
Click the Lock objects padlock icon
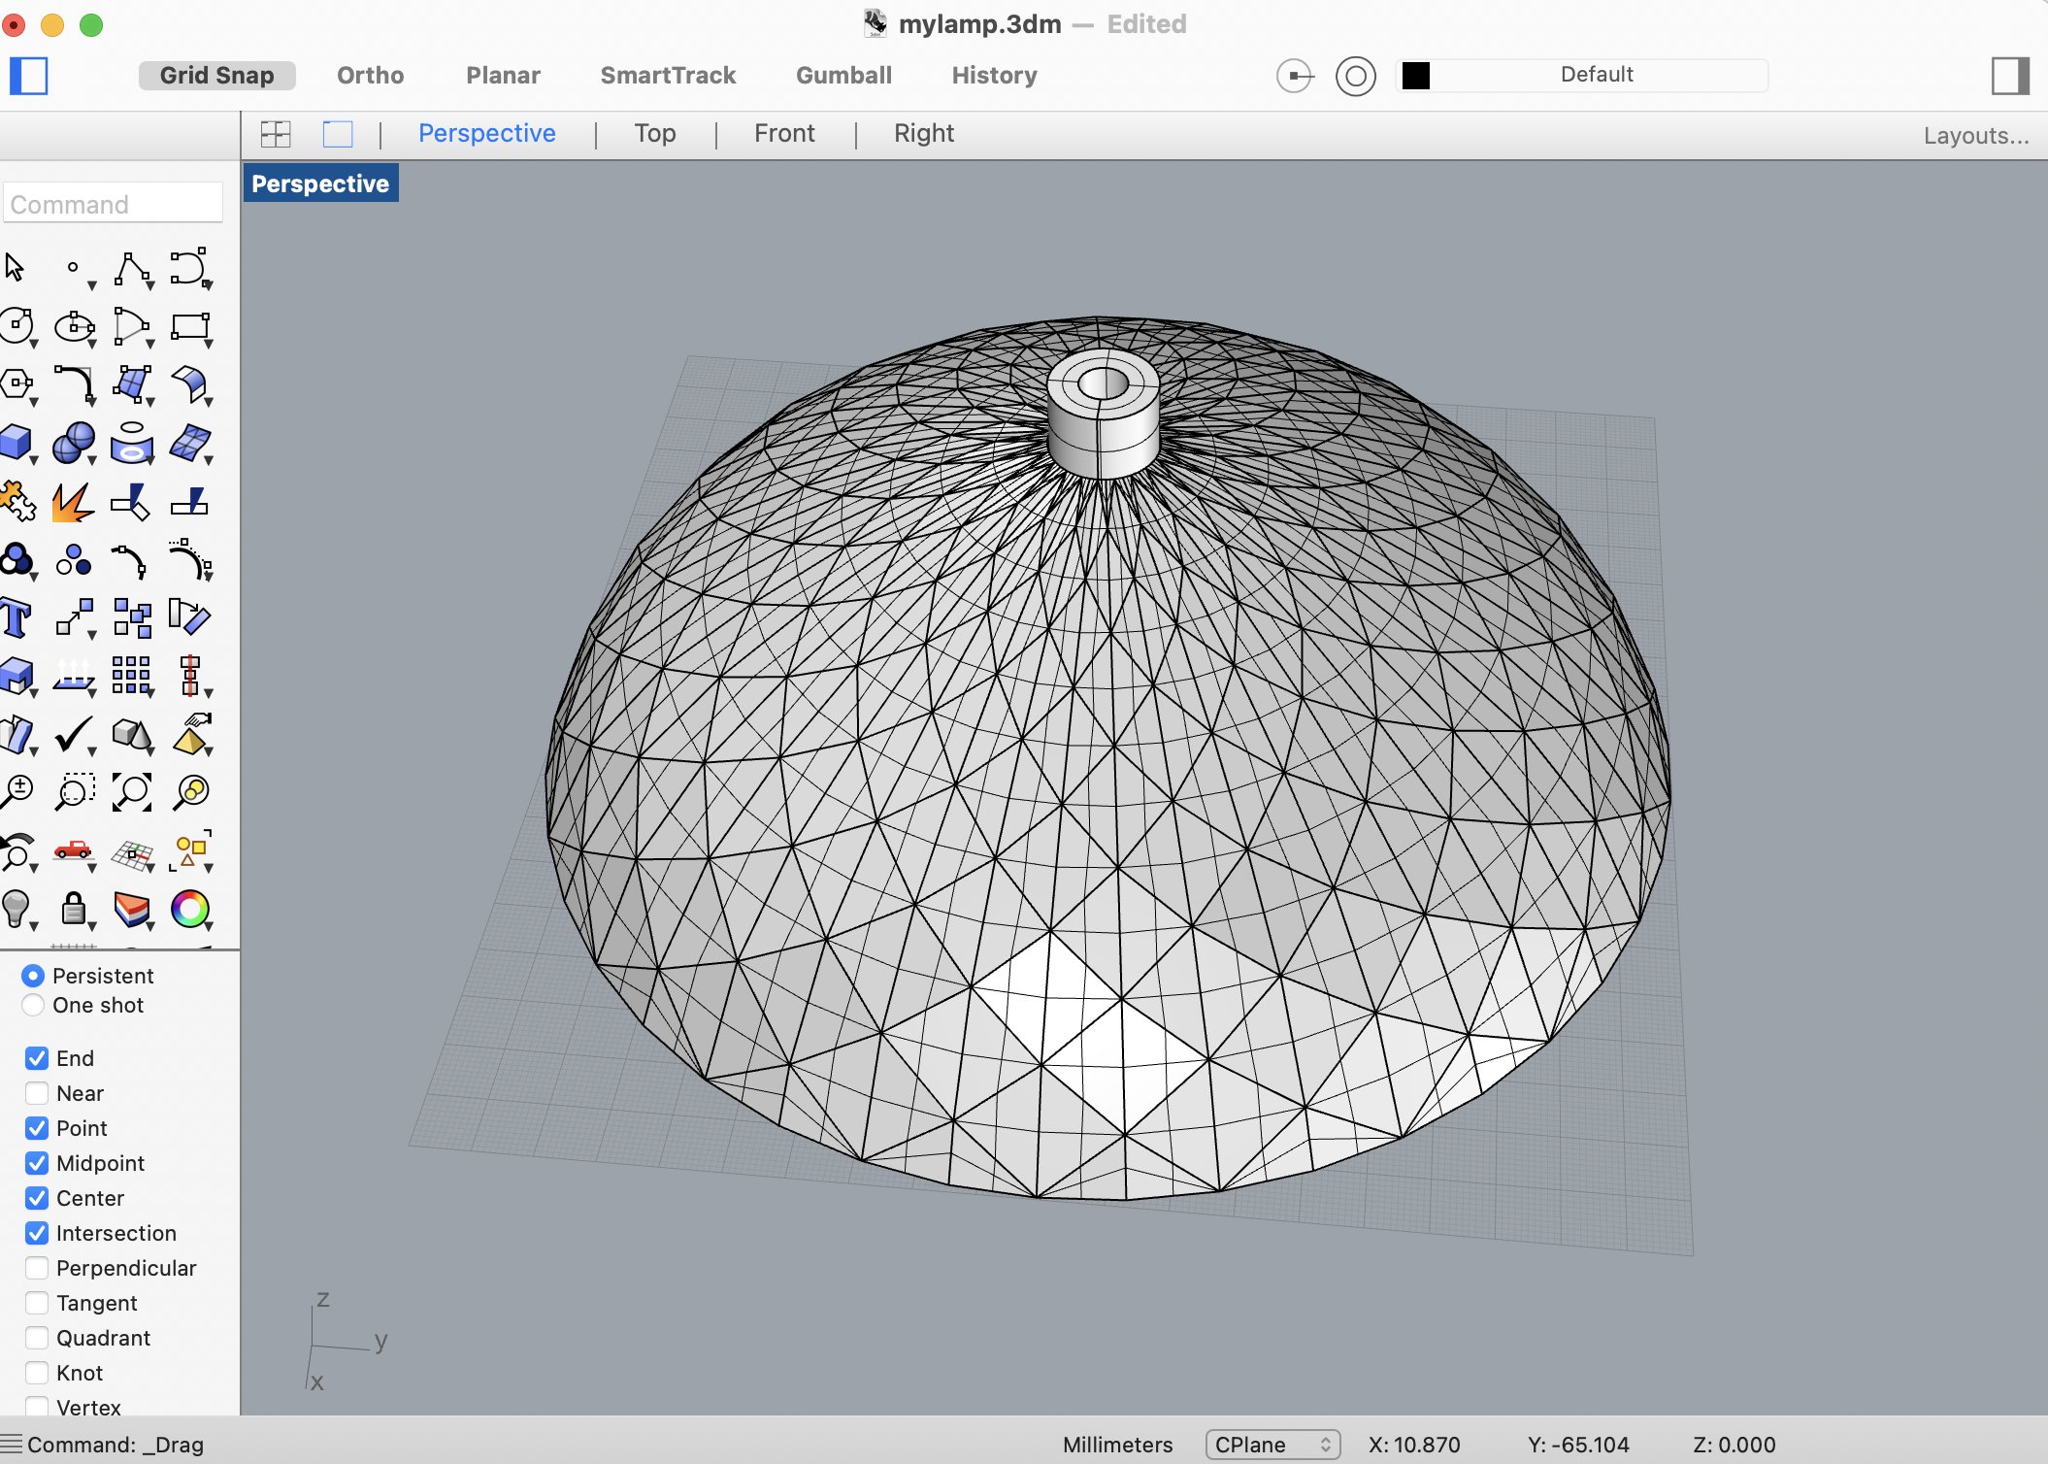[74, 910]
